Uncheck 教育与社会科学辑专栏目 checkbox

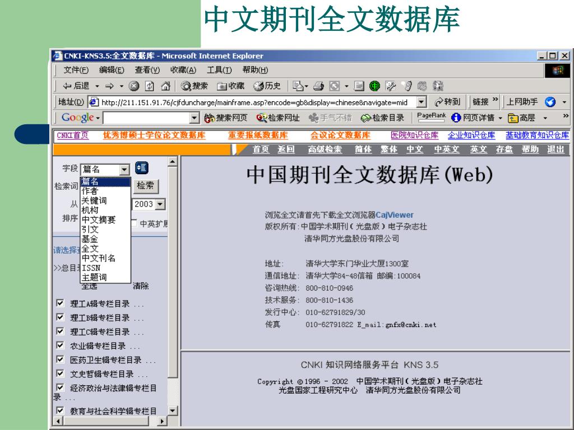pyautogui.click(x=60, y=410)
